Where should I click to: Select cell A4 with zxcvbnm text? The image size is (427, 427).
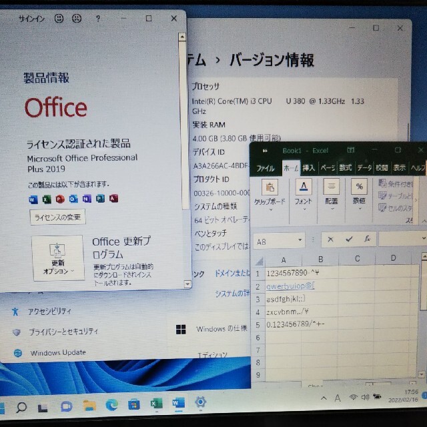tap(283, 312)
